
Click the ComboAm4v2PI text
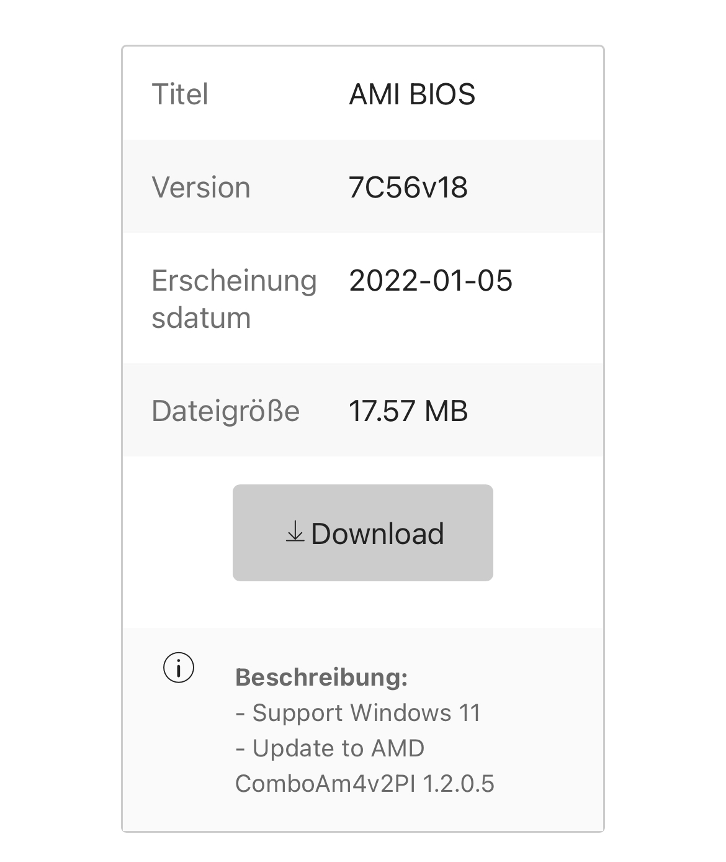point(325,784)
